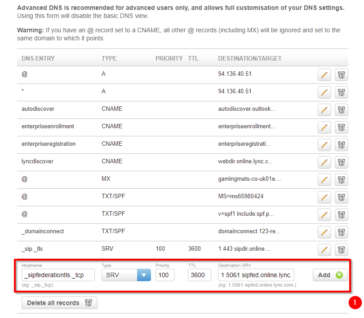Click the red numbered 1 step marker
The height and width of the screenshot is (318, 364).
[355, 302]
